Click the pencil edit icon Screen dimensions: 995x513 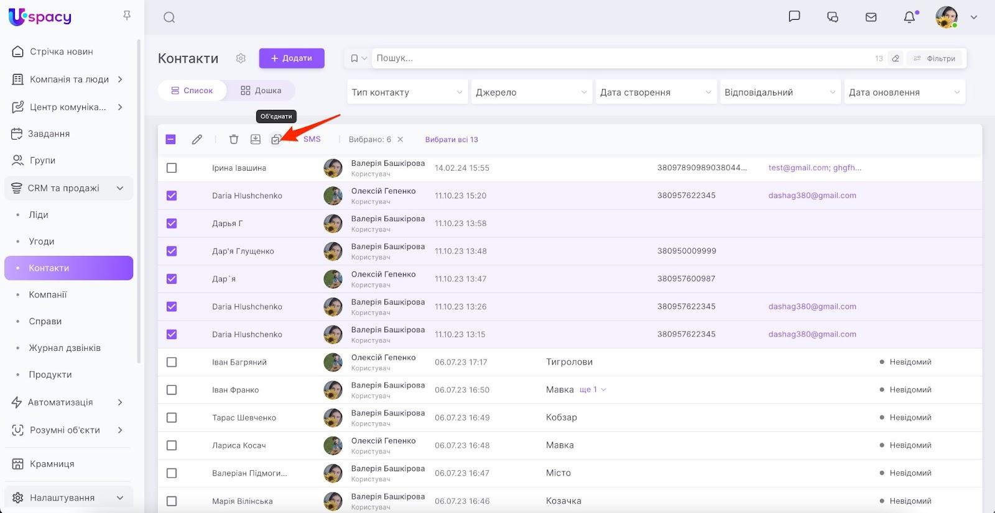tap(197, 140)
